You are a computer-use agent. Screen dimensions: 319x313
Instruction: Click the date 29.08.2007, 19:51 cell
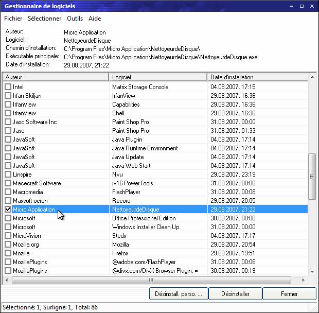tap(233, 253)
